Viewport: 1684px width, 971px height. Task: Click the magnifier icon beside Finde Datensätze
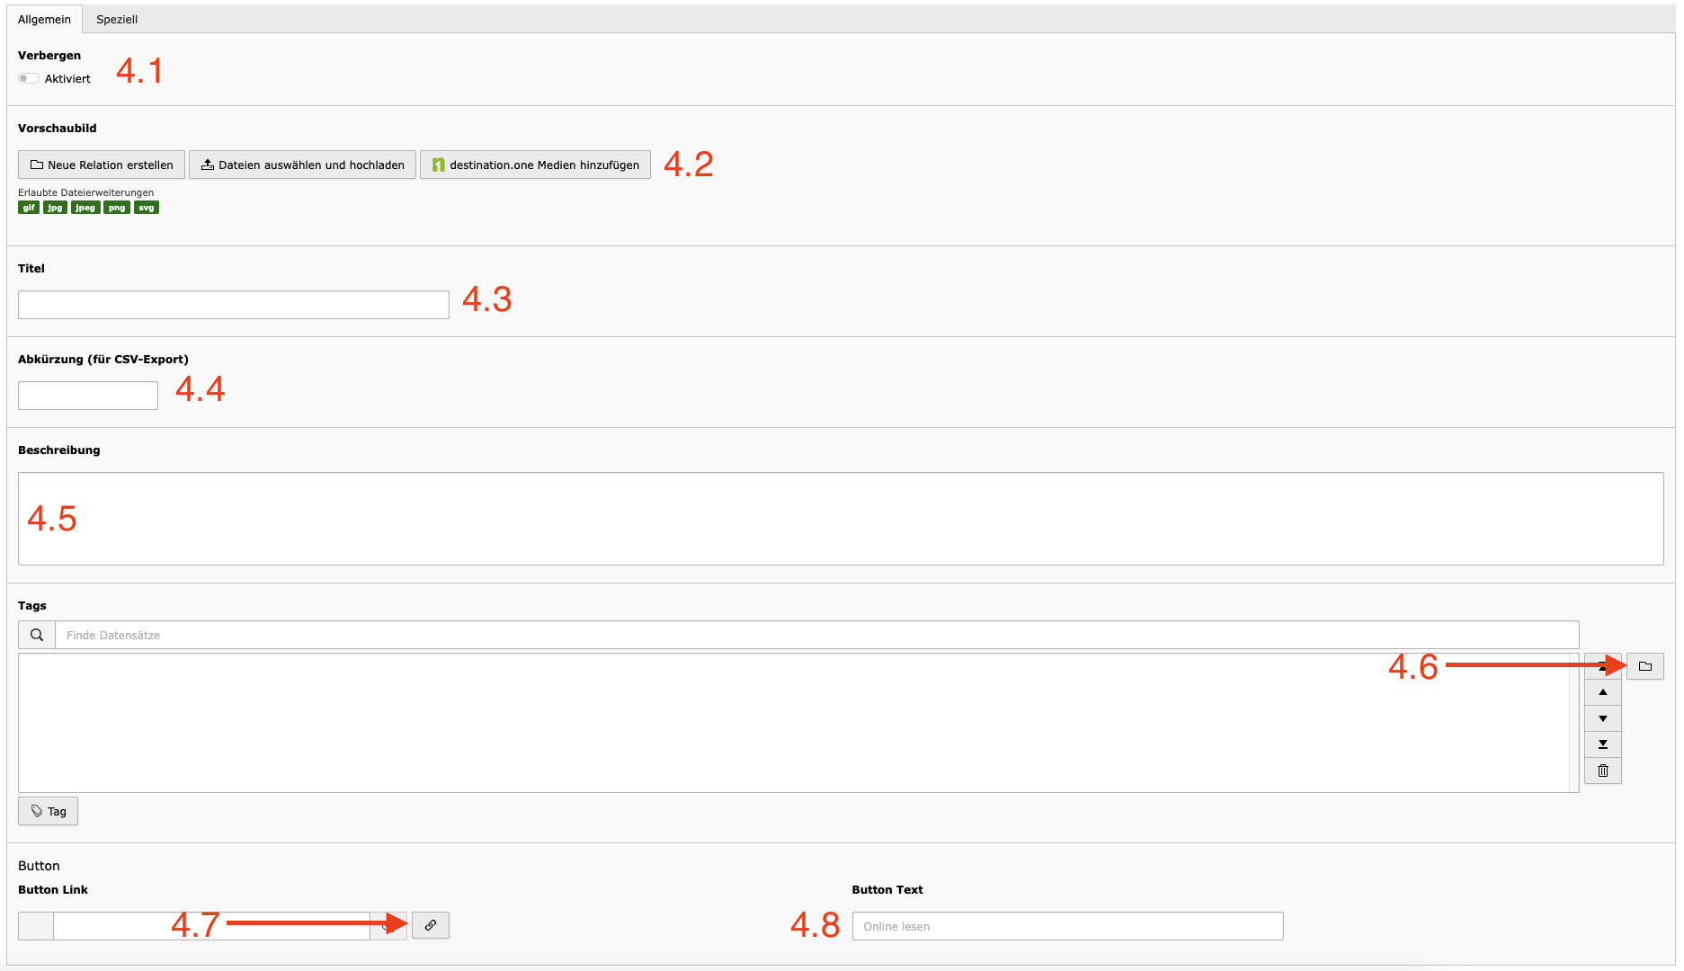pos(37,635)
